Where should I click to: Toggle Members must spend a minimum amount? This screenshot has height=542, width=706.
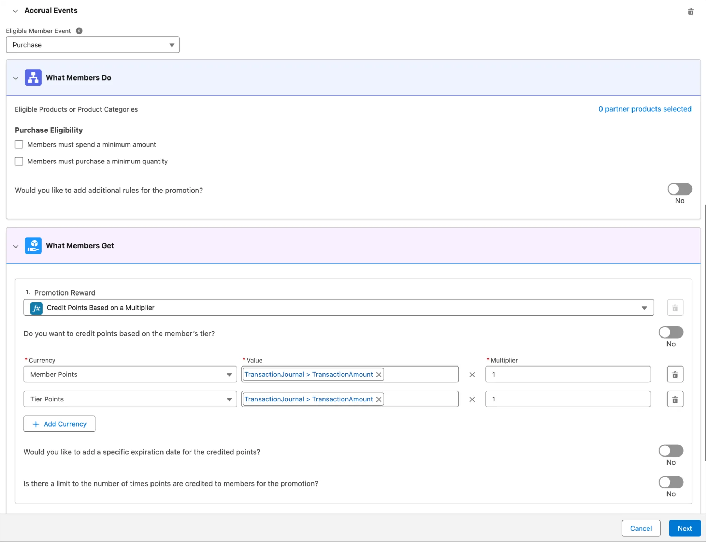19,143
